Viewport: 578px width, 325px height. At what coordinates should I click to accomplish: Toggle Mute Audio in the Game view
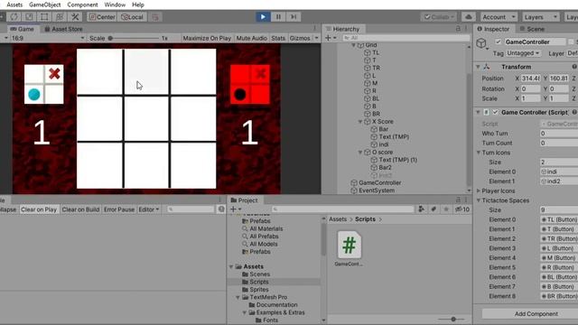[x=251, y=38]
